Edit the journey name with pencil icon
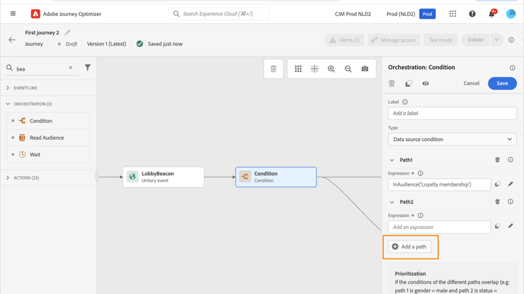 pos(68,33)
